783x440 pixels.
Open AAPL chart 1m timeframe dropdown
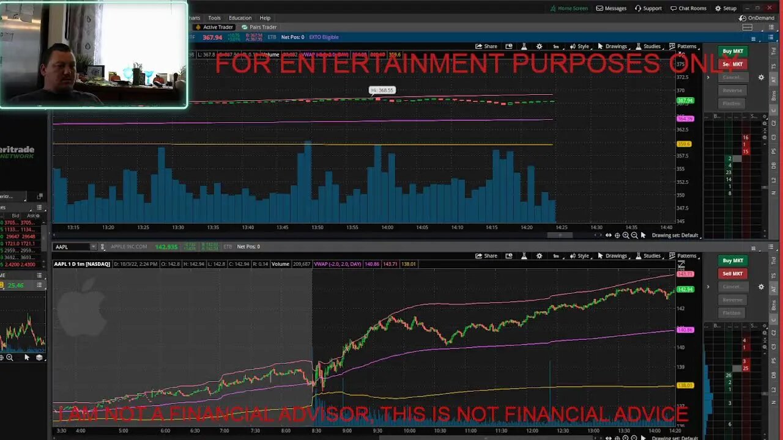pos(556,256)
